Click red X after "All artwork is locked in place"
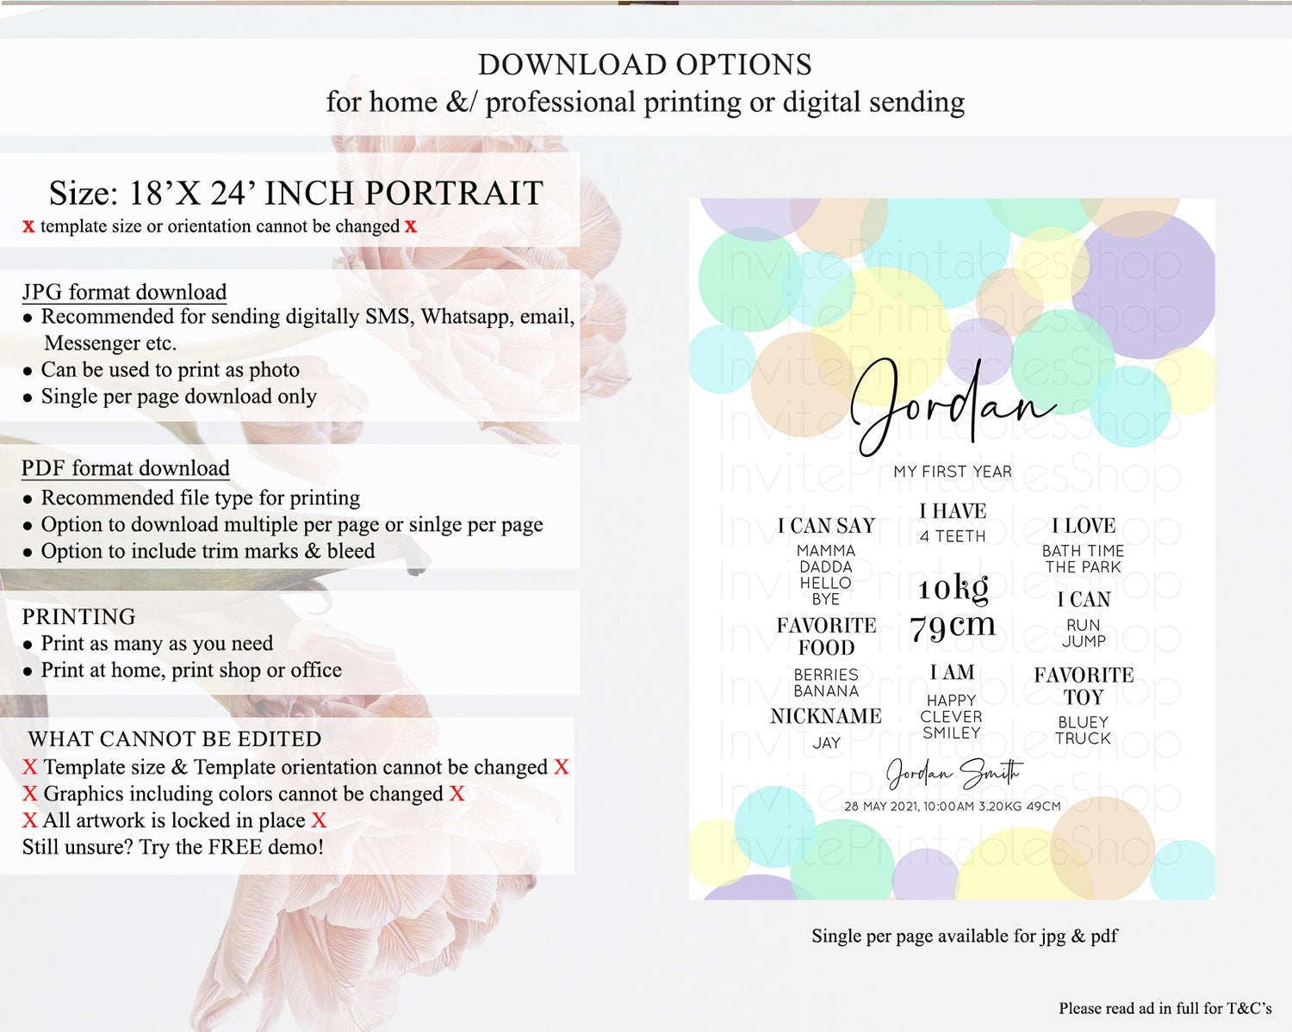The image size is (1292, 1032). [319, 820]
